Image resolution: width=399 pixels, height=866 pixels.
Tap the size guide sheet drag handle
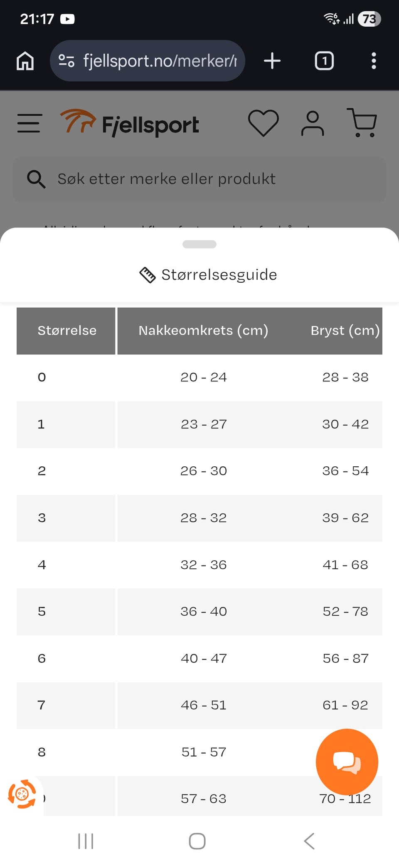[x=199, y=244]
